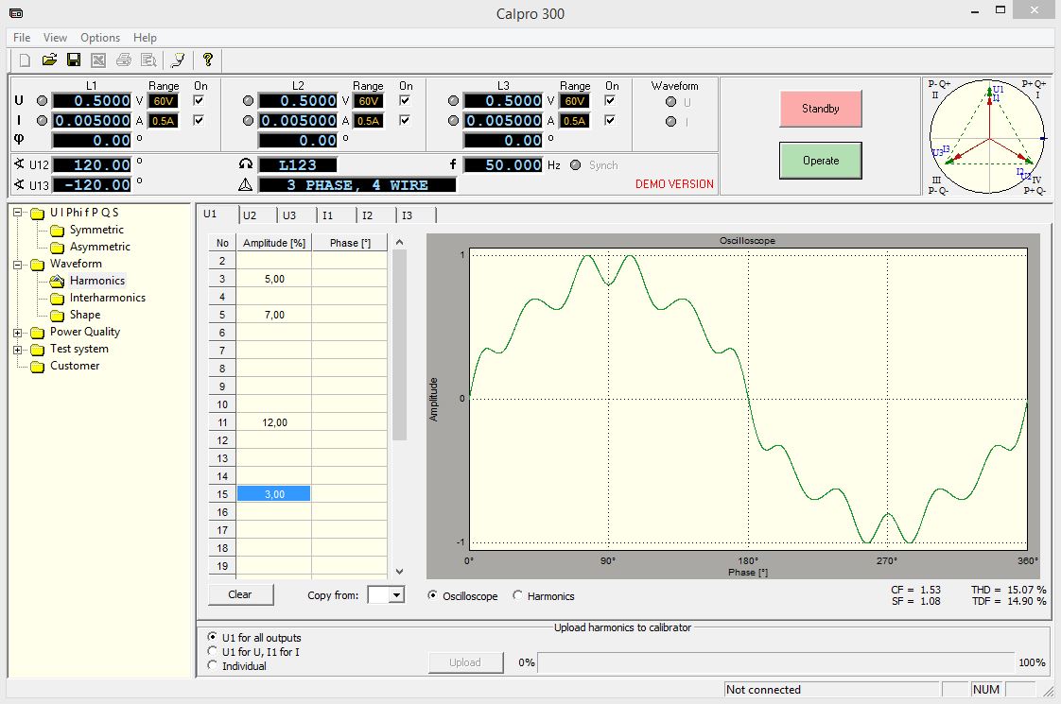
Task: Expand the Test system tree node
Action: click(x=18, y=350)
